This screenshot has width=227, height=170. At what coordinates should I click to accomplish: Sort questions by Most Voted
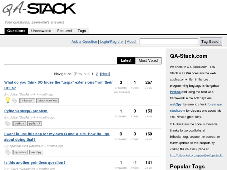click(x=148, y=61)
